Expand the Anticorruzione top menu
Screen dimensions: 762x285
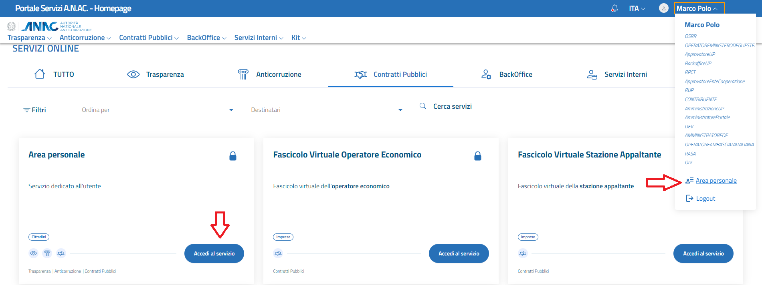pos(85,38)
